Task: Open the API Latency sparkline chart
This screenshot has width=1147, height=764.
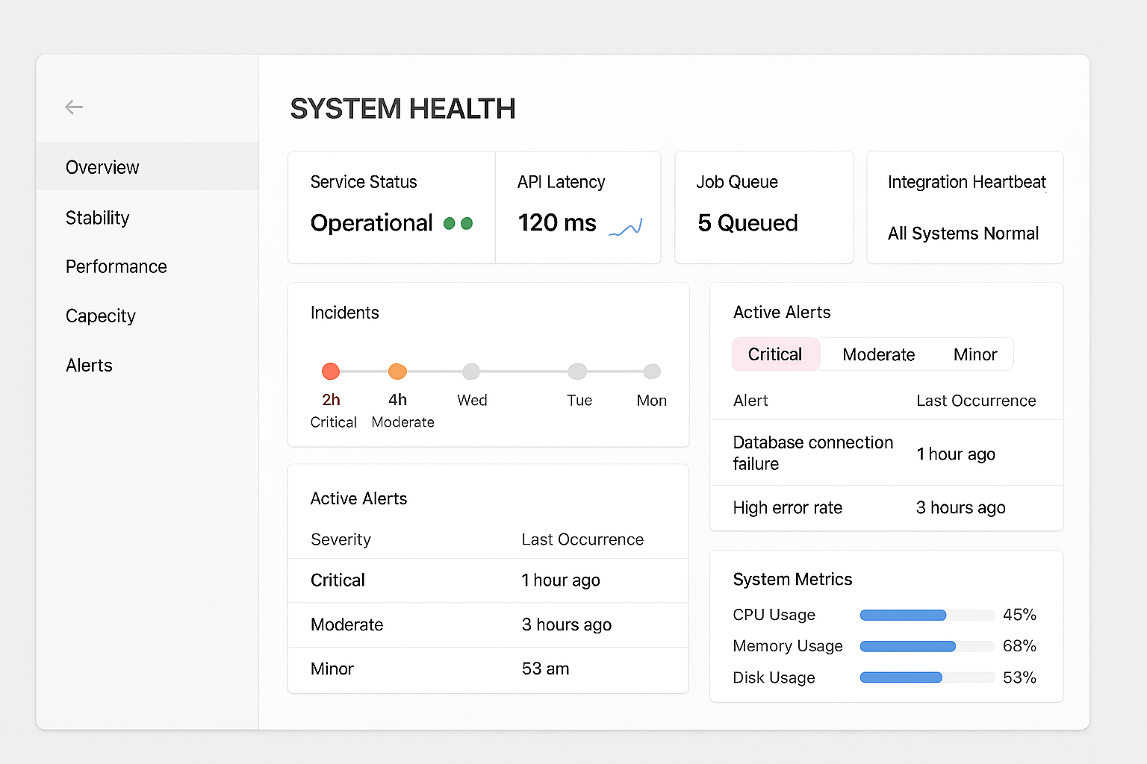Action: (625, 228)
